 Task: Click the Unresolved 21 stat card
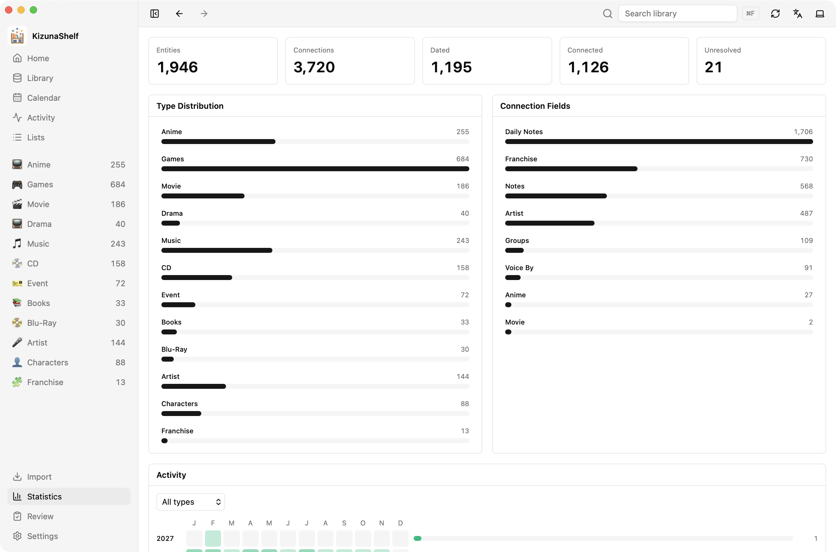click(x=761, y=61)
